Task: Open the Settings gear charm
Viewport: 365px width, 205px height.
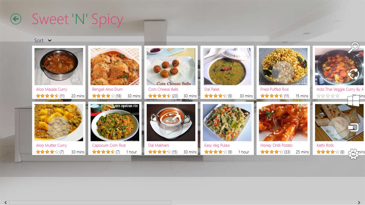Action: (353, 154)
